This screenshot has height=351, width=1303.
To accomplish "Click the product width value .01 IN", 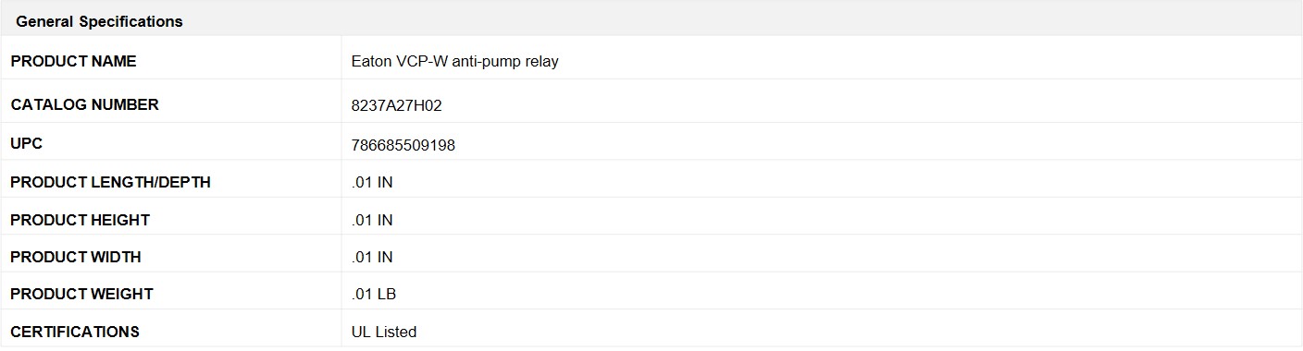I will pos(372,257).
